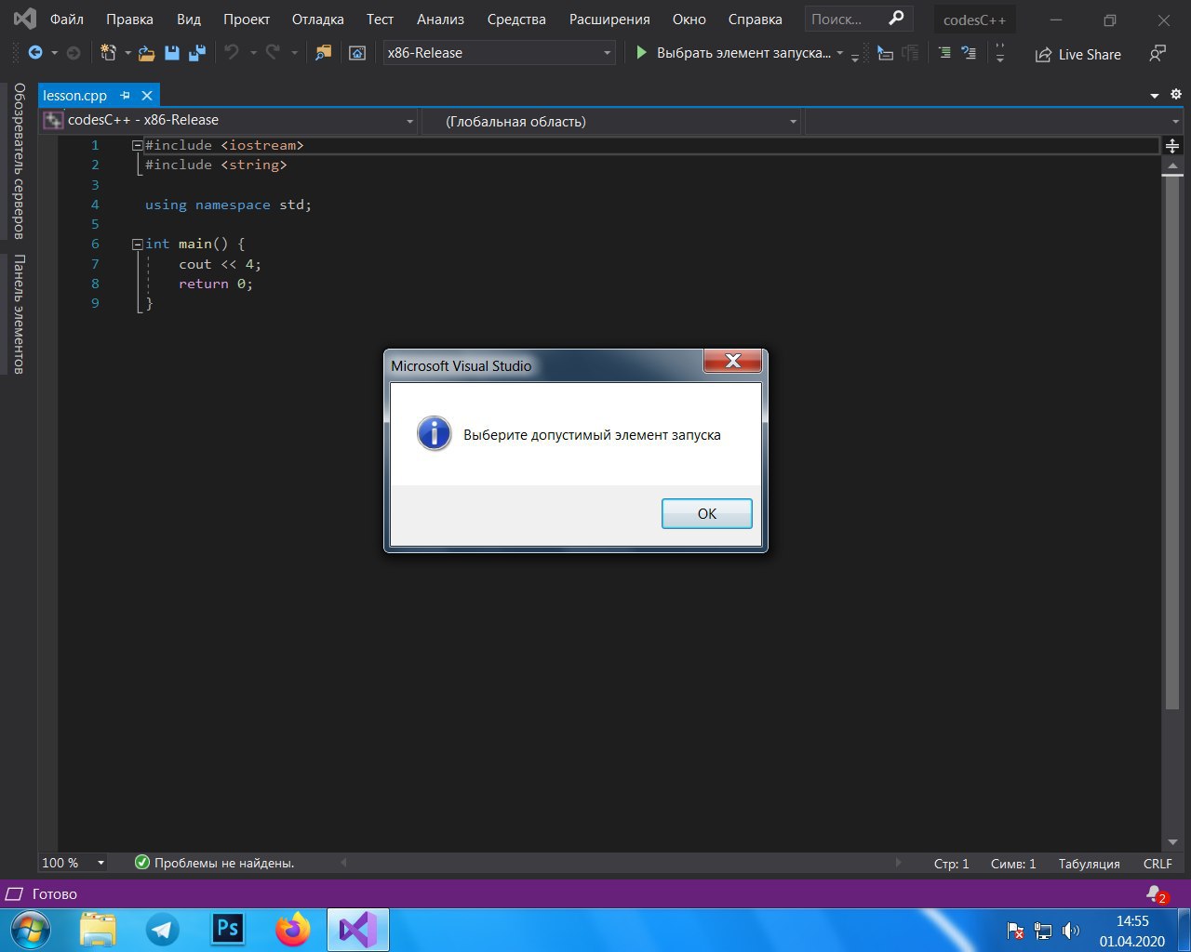Image resolution: width=1191 pixels, height=952 pixels.
Task: Click the Send Feedback icon
Action: click(x=1158, y=54)
